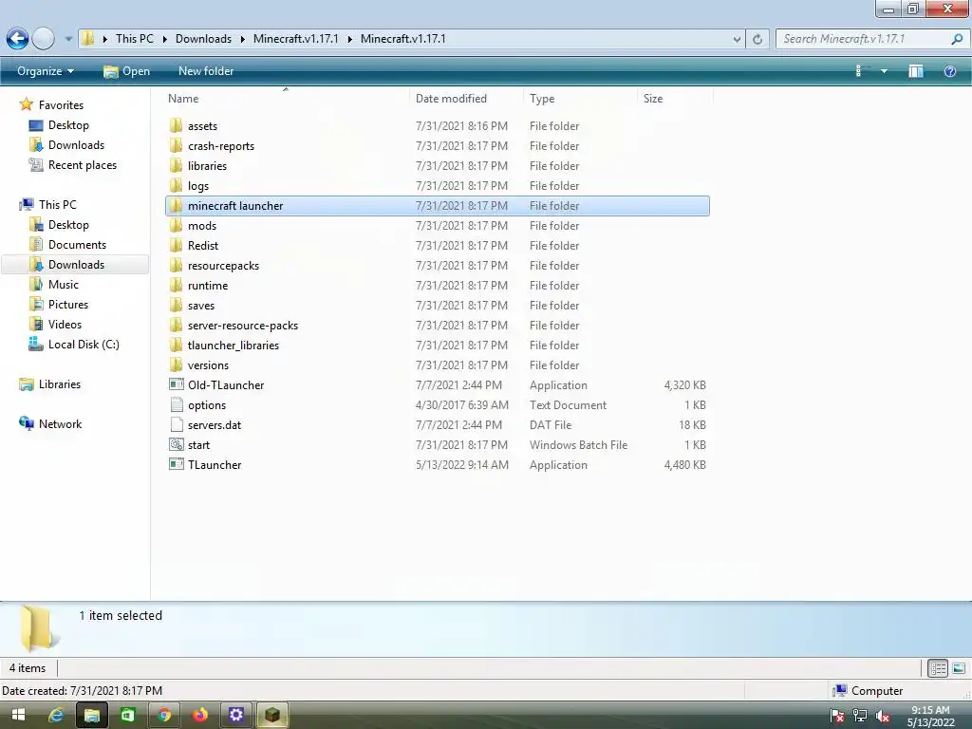Open the recent locations dropdown arrow

point(68,39)
